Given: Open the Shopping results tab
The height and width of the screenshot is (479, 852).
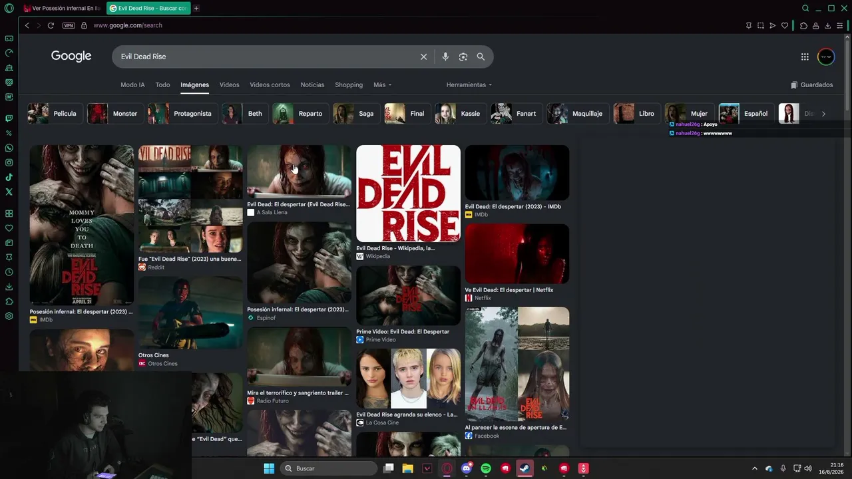Looking at the screenshot, I should pos(349,84).
